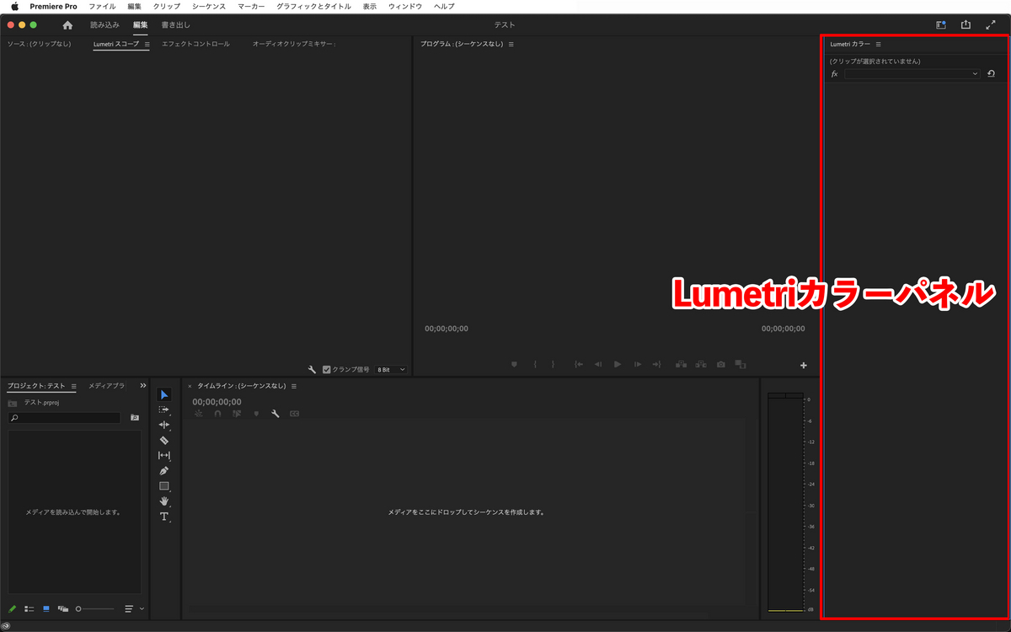Click the Export Frame camera icon
Image resolution: width=1011 pixels, height=632 pixels.
tap(720, 365)
